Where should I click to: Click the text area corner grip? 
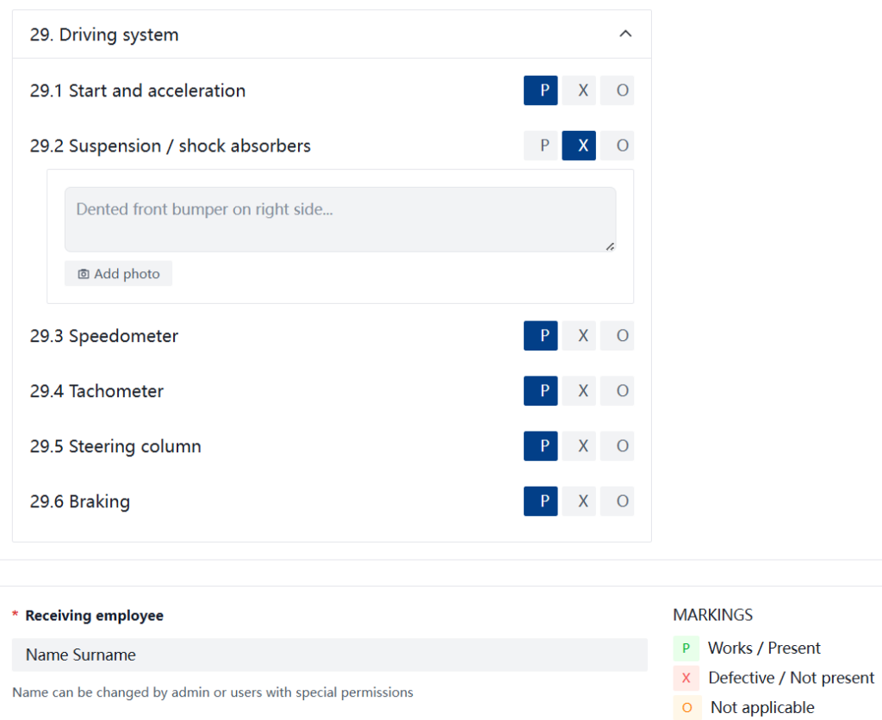610,245
